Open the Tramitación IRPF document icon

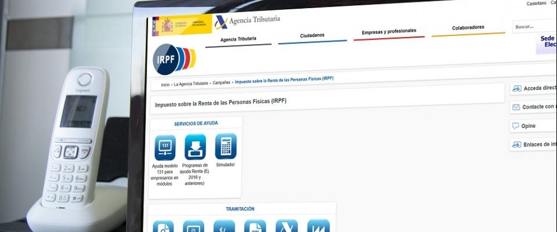[x=255, y=226]
